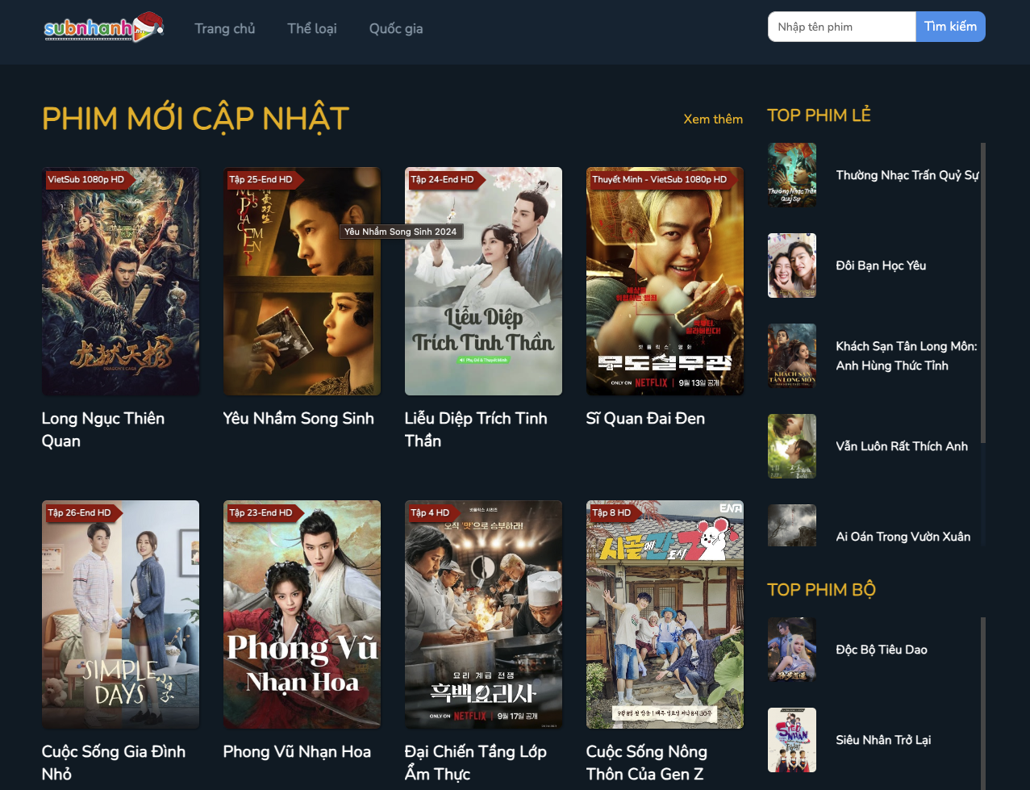
Task: Click the Độc Bộ Tiêu Dao title
Action: (882, 650)
